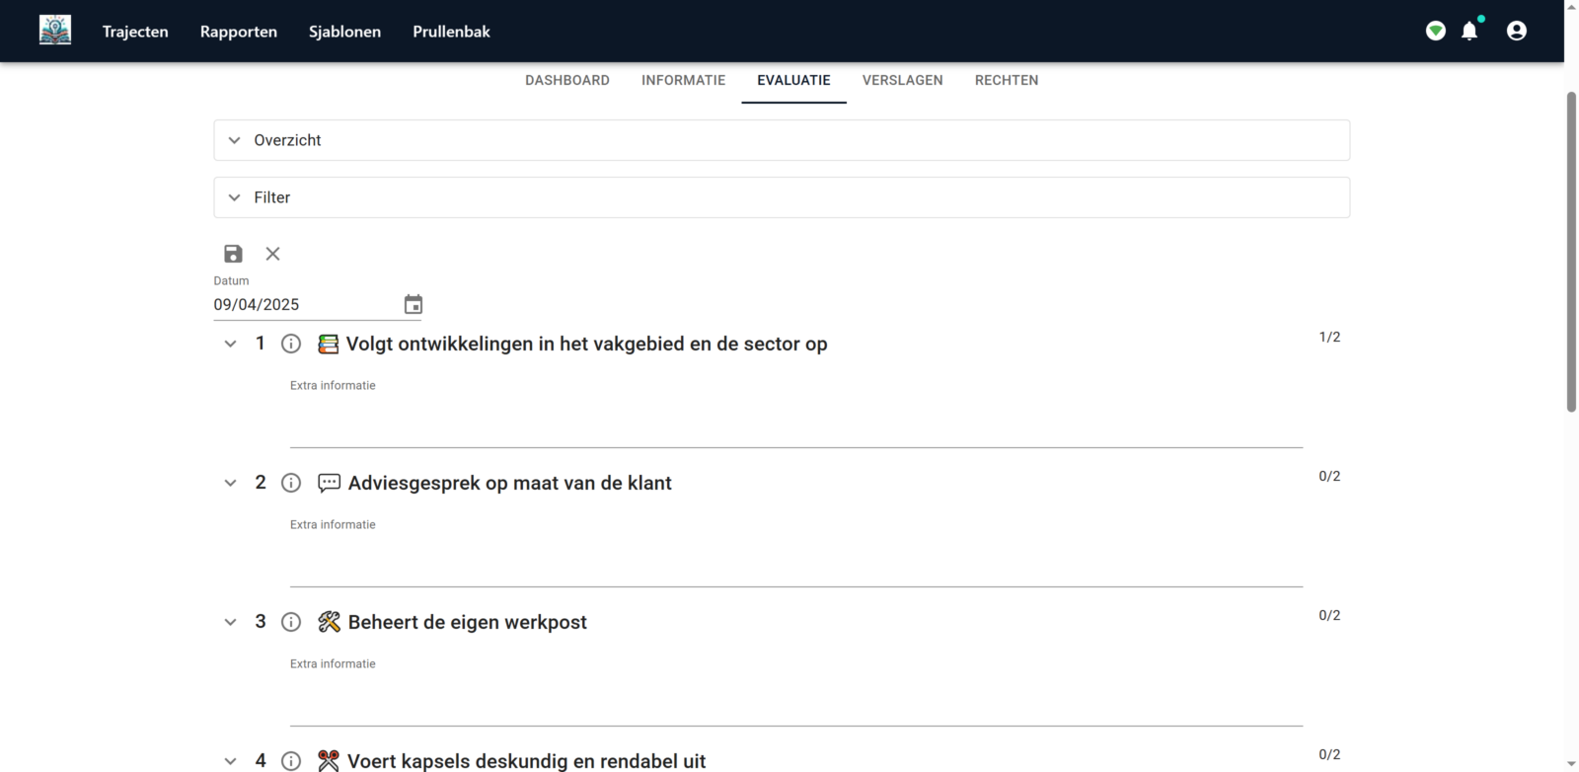Go to Sjablonen
The height and width of the screenshot is (772, 1579).
(x=344, y=32)
